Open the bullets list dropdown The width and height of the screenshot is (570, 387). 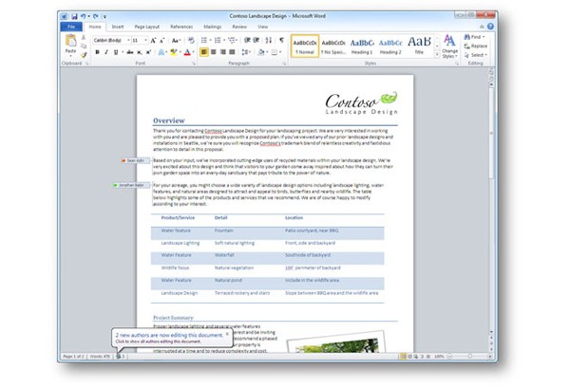click(211, 40)
